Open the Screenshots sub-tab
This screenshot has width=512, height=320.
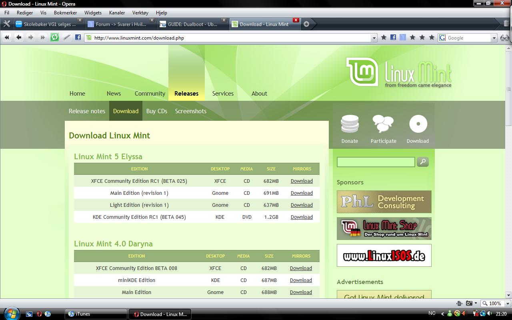point(191,111)
